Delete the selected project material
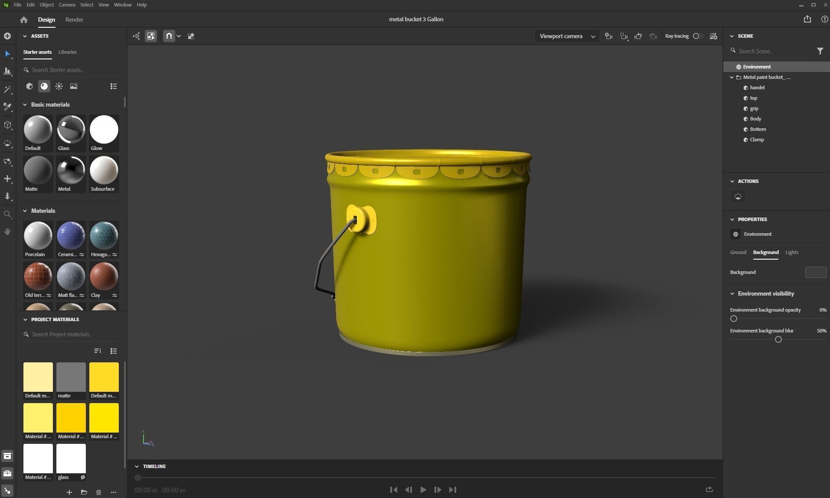The image size is (830, 498). pos(98,492)
